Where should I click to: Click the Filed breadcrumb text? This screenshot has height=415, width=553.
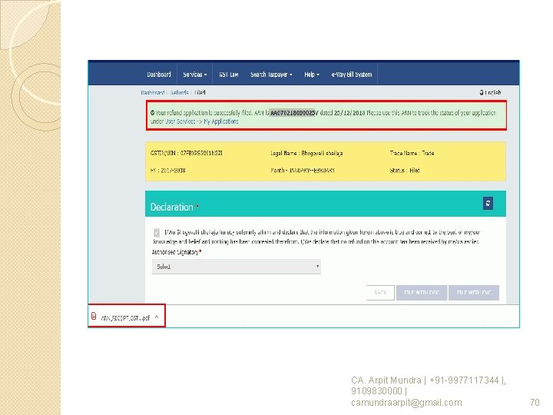(200, 92)
